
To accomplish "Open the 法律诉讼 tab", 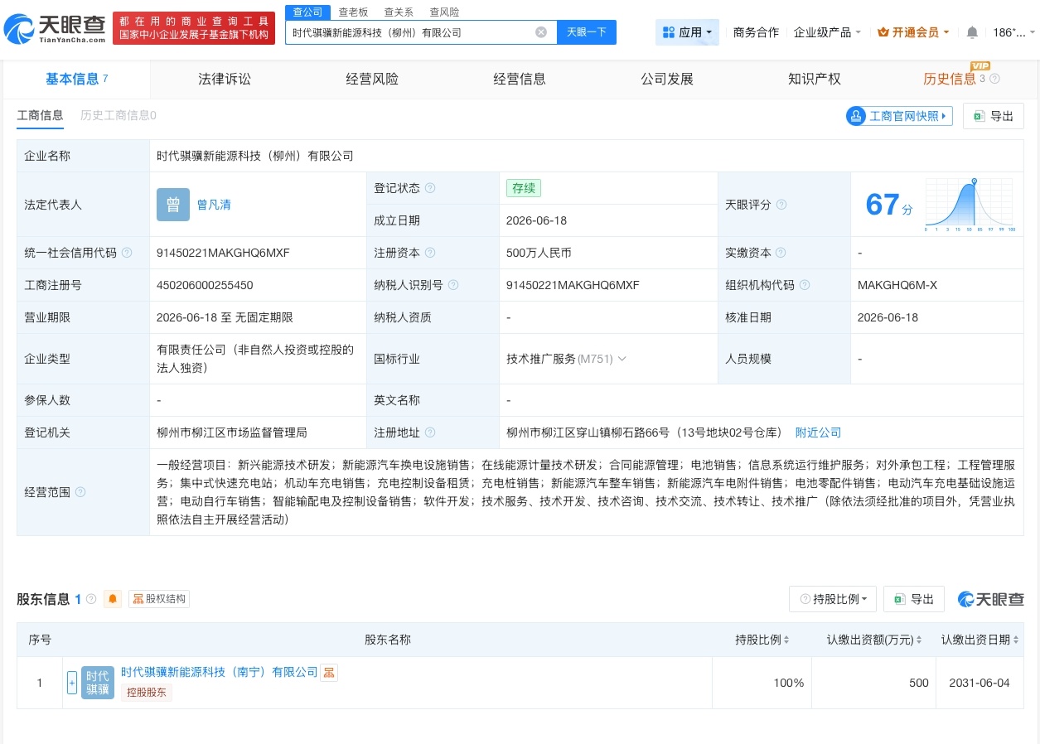I will 225,79.
